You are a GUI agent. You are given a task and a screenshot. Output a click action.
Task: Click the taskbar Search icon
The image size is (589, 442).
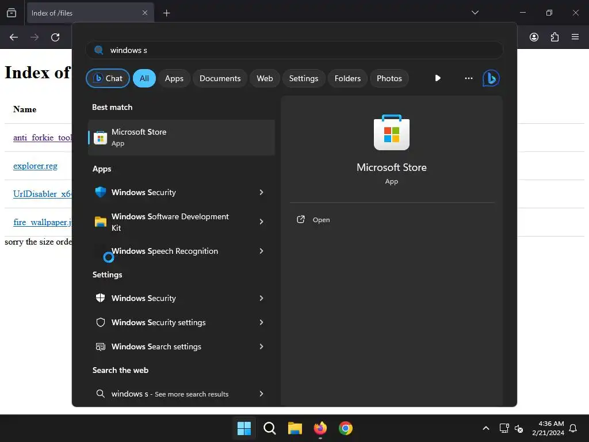pos(270,428)
